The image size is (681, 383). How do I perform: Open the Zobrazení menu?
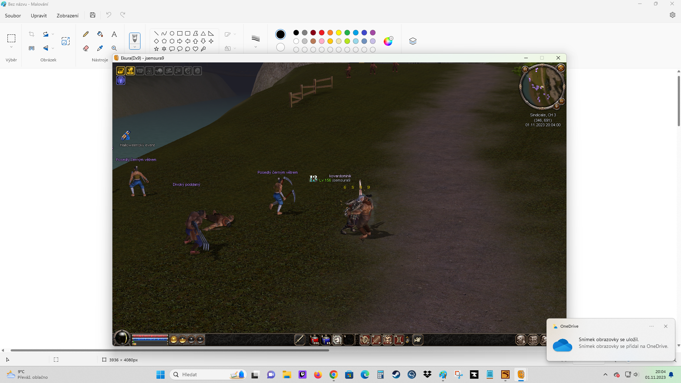pos(67,16)
